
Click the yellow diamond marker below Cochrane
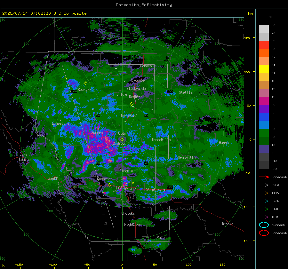point(110,185)
